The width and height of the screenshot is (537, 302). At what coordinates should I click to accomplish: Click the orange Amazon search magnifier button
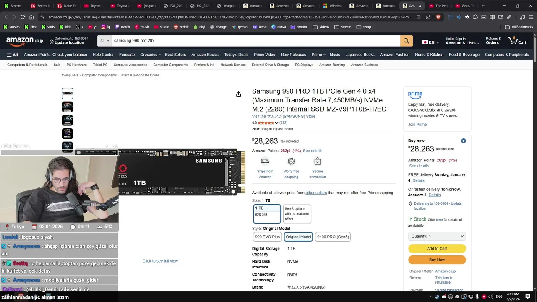(x=406, y=41)
